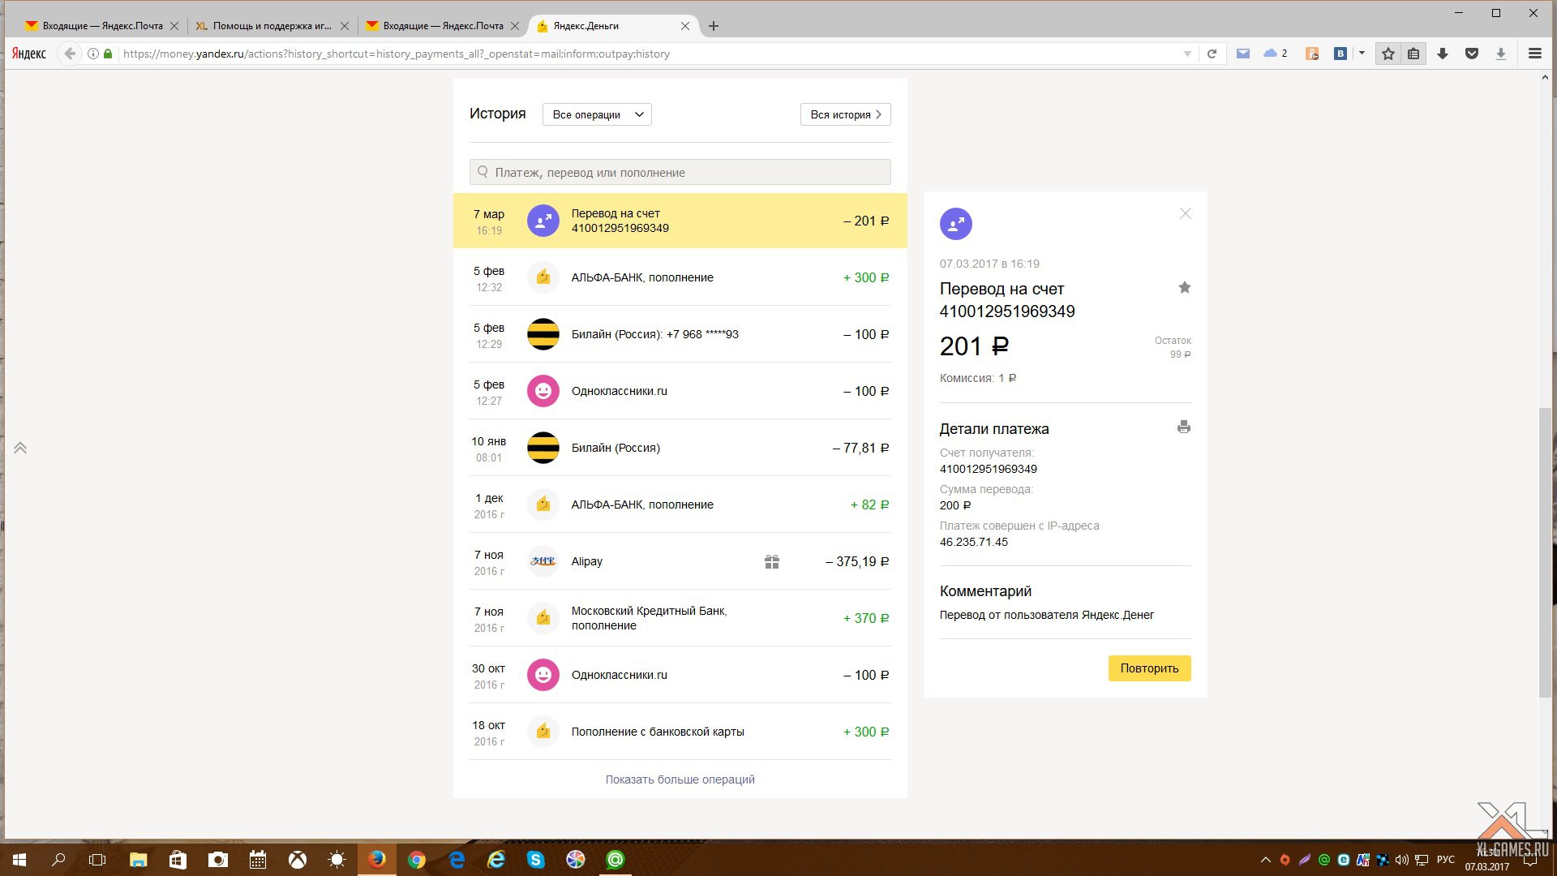
Task: Expand the URL bar history dropdown arrow
Action: pos(1187,54)
